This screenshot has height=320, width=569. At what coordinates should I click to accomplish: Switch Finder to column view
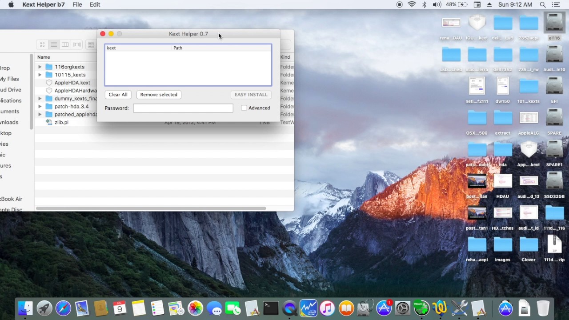tap(65, 44)
